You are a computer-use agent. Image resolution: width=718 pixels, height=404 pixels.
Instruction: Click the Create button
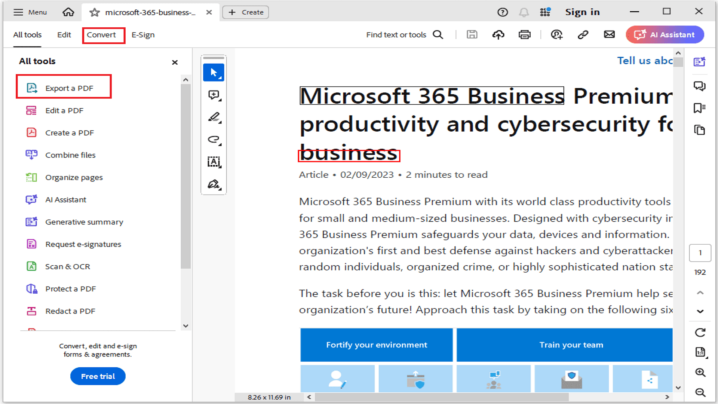click(246, 12)
